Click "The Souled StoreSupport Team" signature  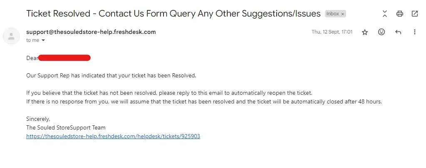click(66, 127)
